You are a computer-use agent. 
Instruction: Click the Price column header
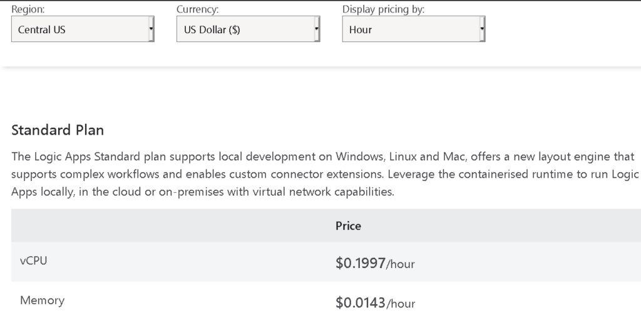tap(348, 226)
